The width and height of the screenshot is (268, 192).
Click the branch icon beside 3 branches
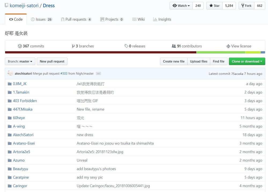pos(73,46)
